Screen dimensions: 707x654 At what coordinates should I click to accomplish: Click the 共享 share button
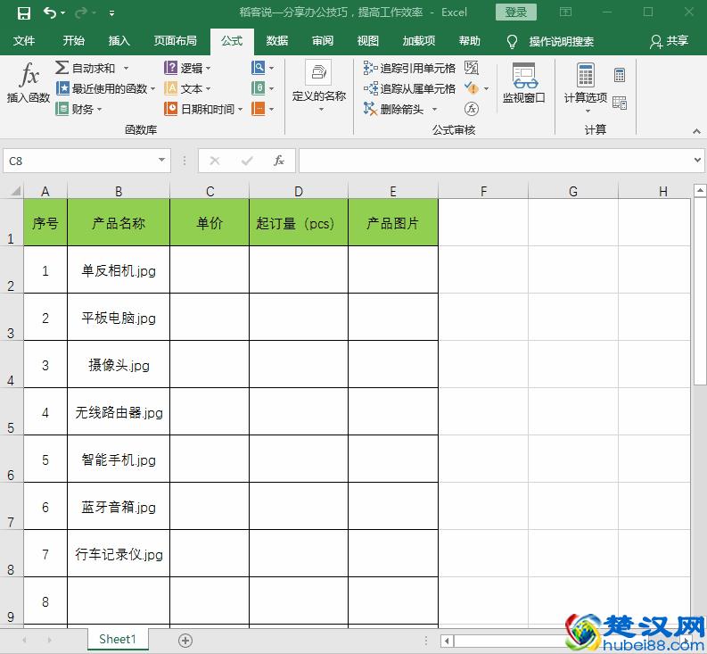(x=670, y=41)
